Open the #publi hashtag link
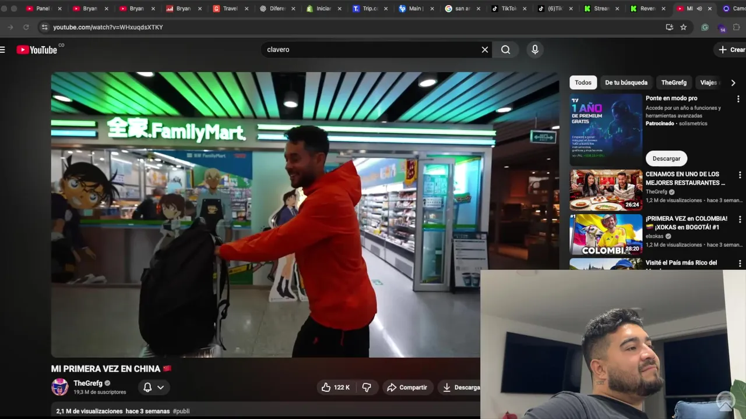Screen dimensions: 746x419 [181, 411]
